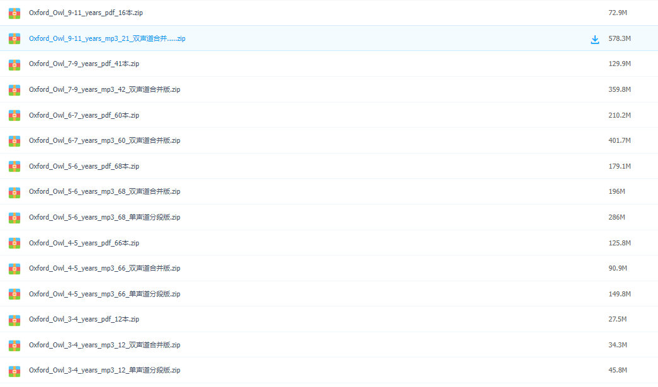Click the 359.8M file size entry
658x387 pixels.
619,90
